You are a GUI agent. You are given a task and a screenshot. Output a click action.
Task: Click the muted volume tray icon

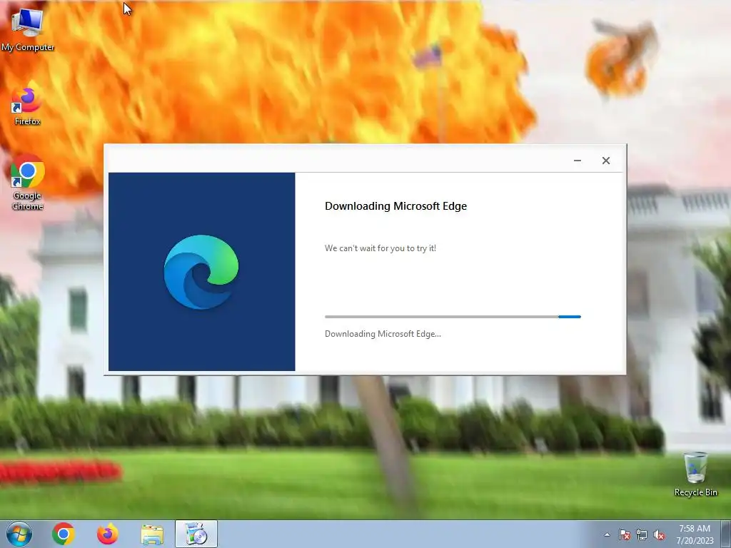[659, 534]
